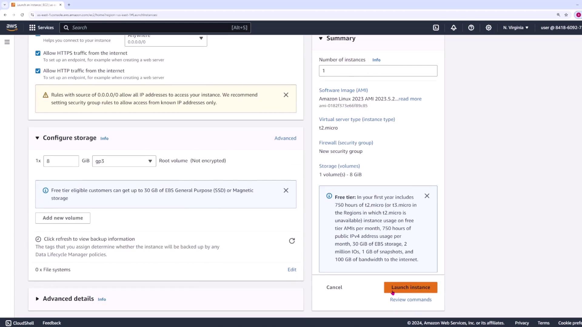Uncheck Allow HTTP traffic from the internet
Viewport: 582px width, 327px height.
tap(38, 71)
